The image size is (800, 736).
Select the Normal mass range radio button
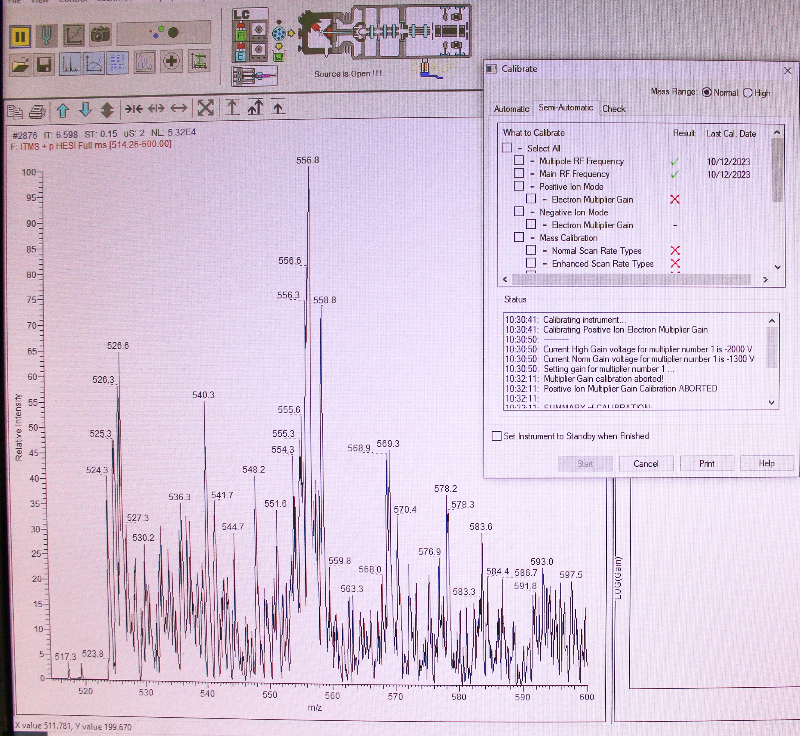[x=706, y=92]
